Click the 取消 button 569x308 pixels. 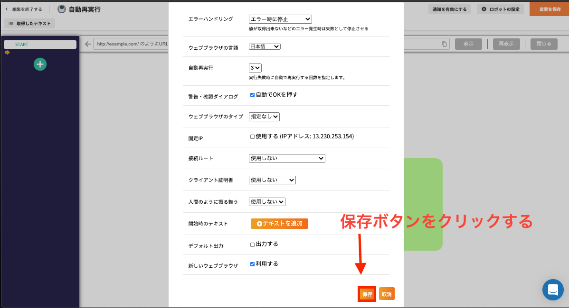(387, 294)
